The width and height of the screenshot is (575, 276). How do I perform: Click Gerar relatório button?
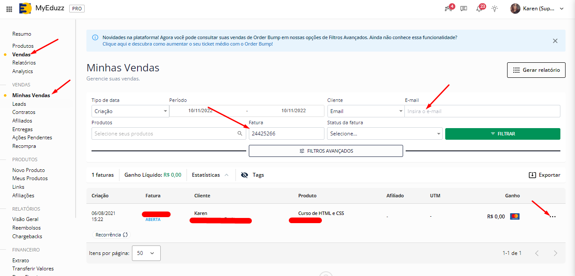click(536, 70)
